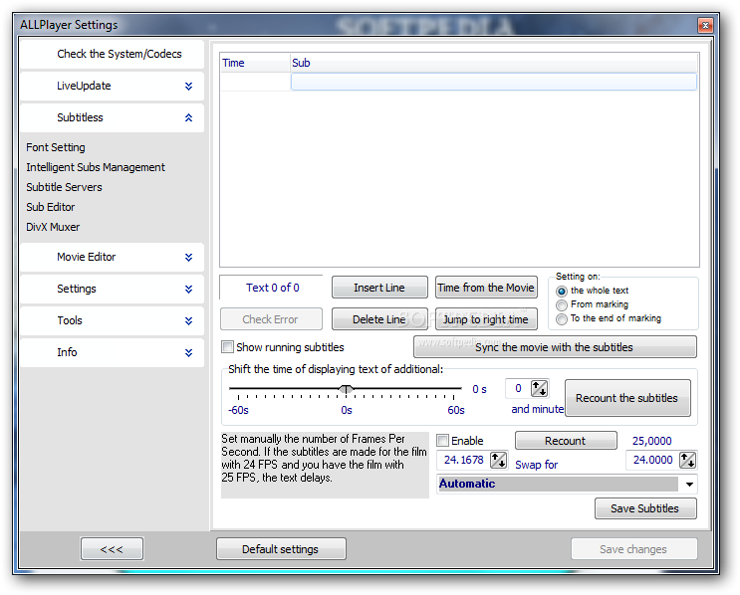The image size is (740, 595).
Task: Open Font Setting page
Action: pyautogui.click(x=56, y=147)
